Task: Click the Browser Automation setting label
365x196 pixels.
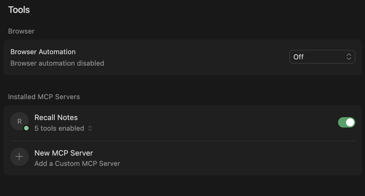Action: (x=43, y=52)
